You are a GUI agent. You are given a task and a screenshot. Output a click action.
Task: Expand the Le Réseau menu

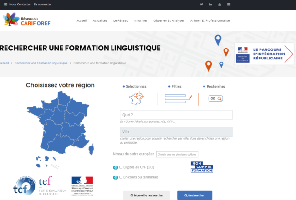click(x=121, y=20)
